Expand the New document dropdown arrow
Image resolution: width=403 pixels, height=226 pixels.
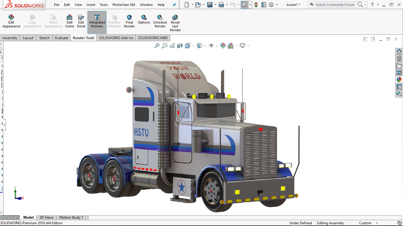(192, 5)
